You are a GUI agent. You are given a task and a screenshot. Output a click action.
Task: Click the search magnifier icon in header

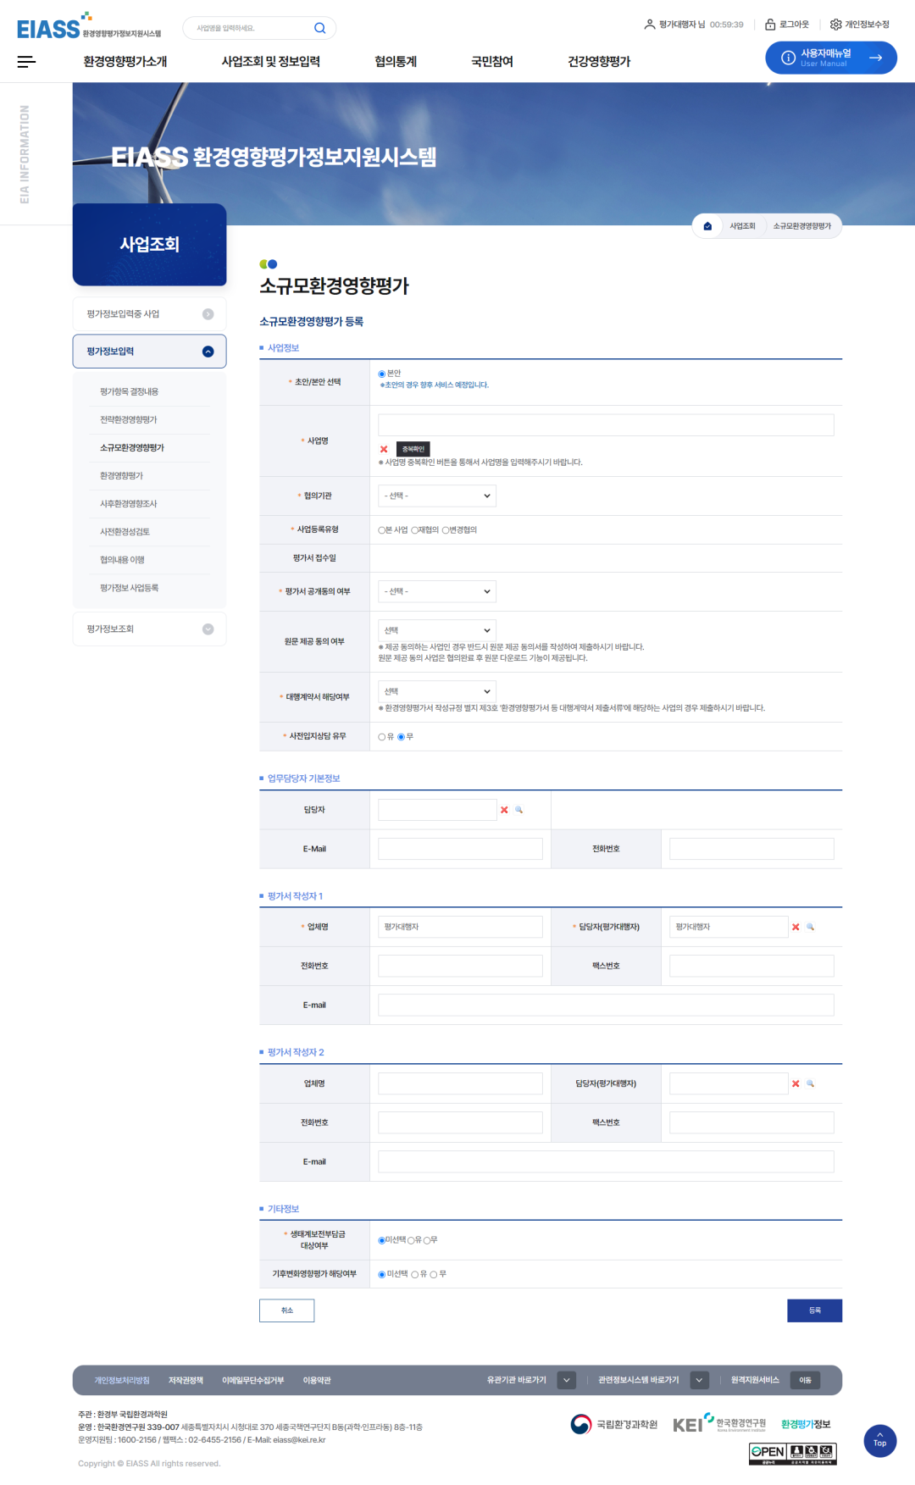pyautogui.click(x=319, y=28)
